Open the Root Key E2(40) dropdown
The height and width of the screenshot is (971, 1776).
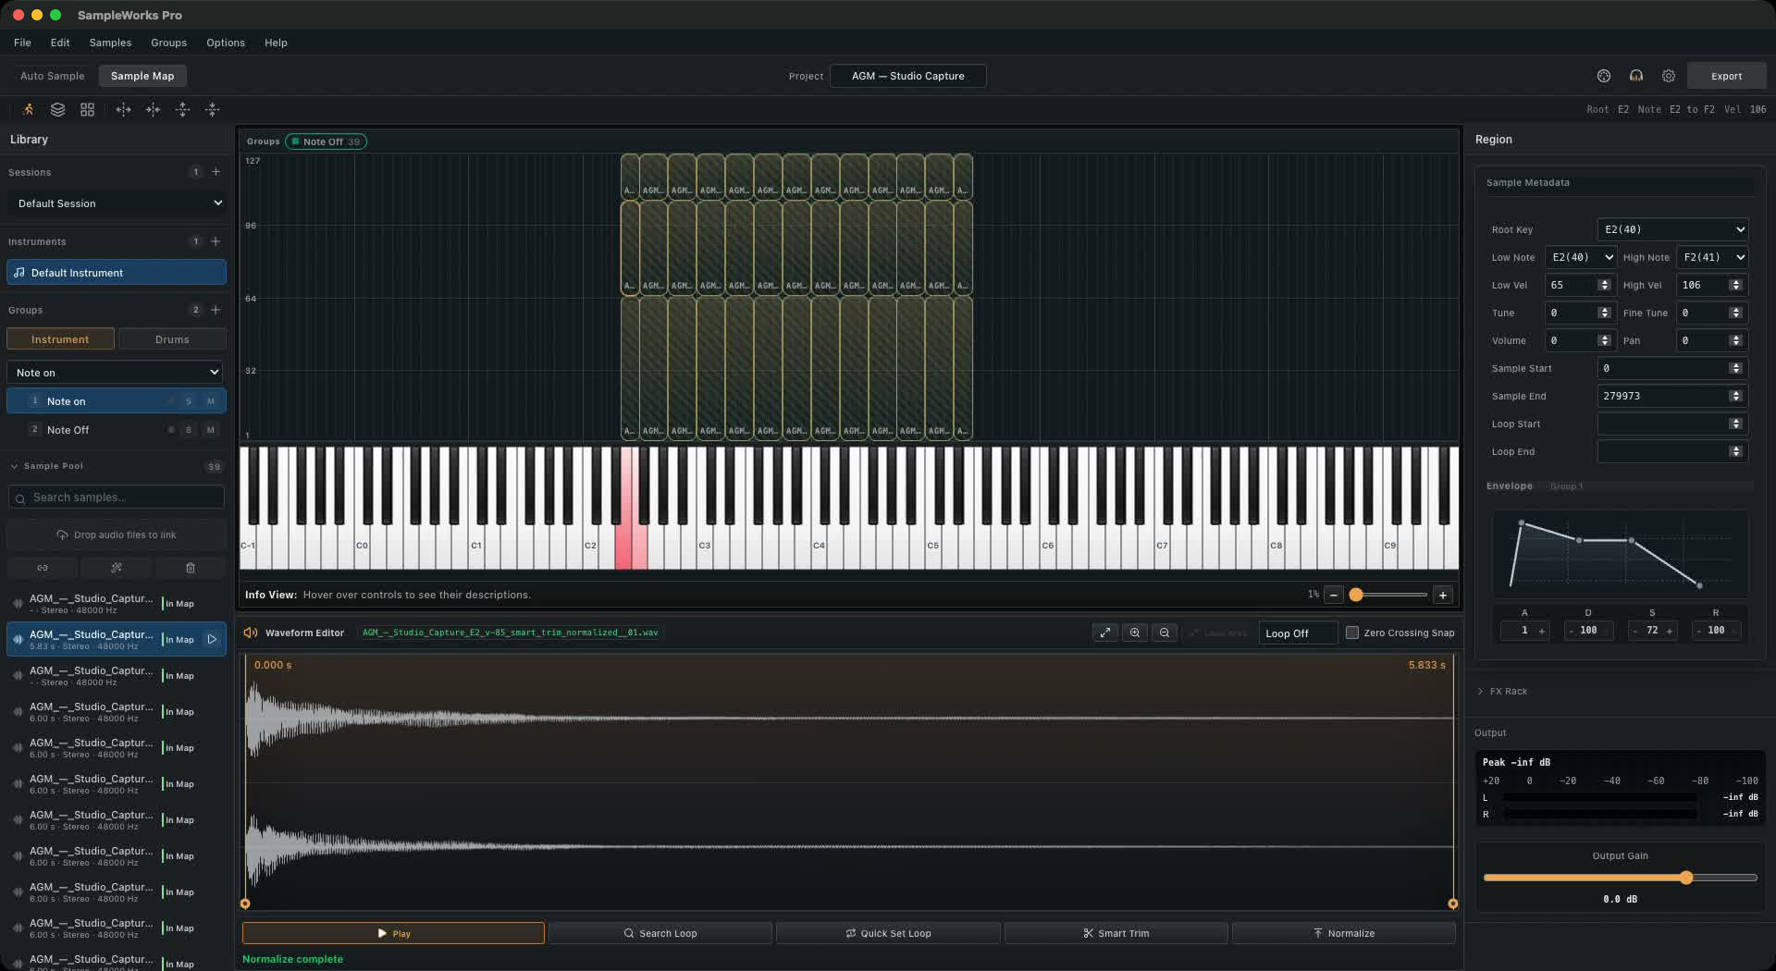(1672, 229)
